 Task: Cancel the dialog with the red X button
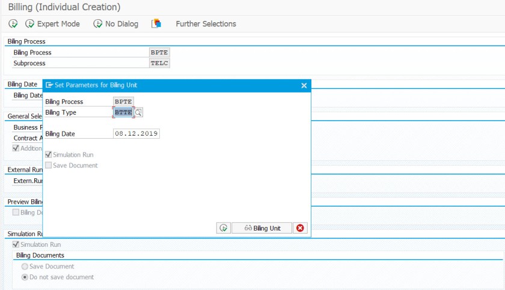coord(300,228)
